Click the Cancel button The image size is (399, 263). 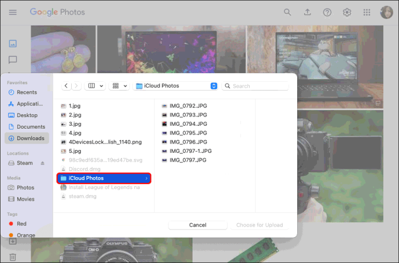click(x=198, y=225)
